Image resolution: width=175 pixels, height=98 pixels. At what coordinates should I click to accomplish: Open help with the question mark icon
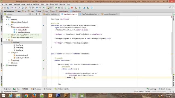(92, 8)
